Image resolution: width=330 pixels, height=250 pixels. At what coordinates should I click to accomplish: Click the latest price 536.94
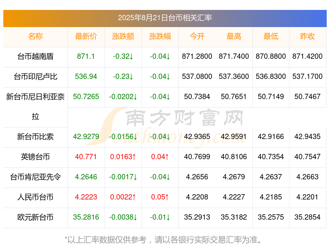(x=86, y=77)
